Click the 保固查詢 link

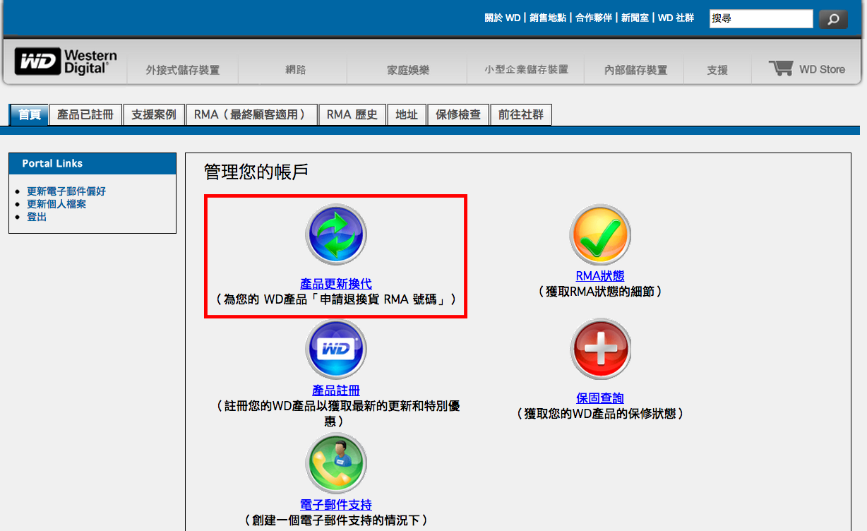tap(600, 398)
